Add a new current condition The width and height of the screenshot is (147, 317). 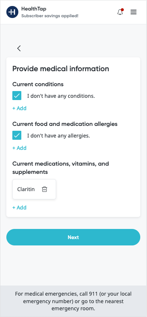click(19, 108)
